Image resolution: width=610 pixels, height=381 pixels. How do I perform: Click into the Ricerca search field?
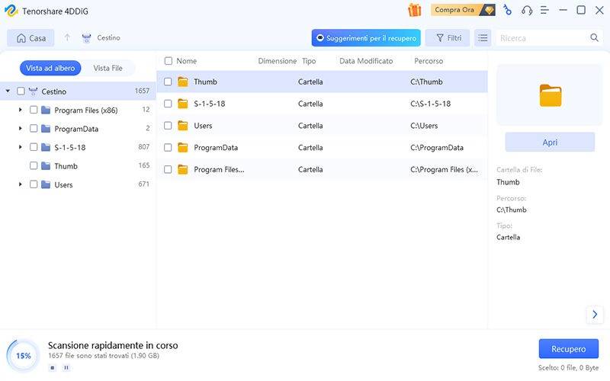tap(541, 37)
